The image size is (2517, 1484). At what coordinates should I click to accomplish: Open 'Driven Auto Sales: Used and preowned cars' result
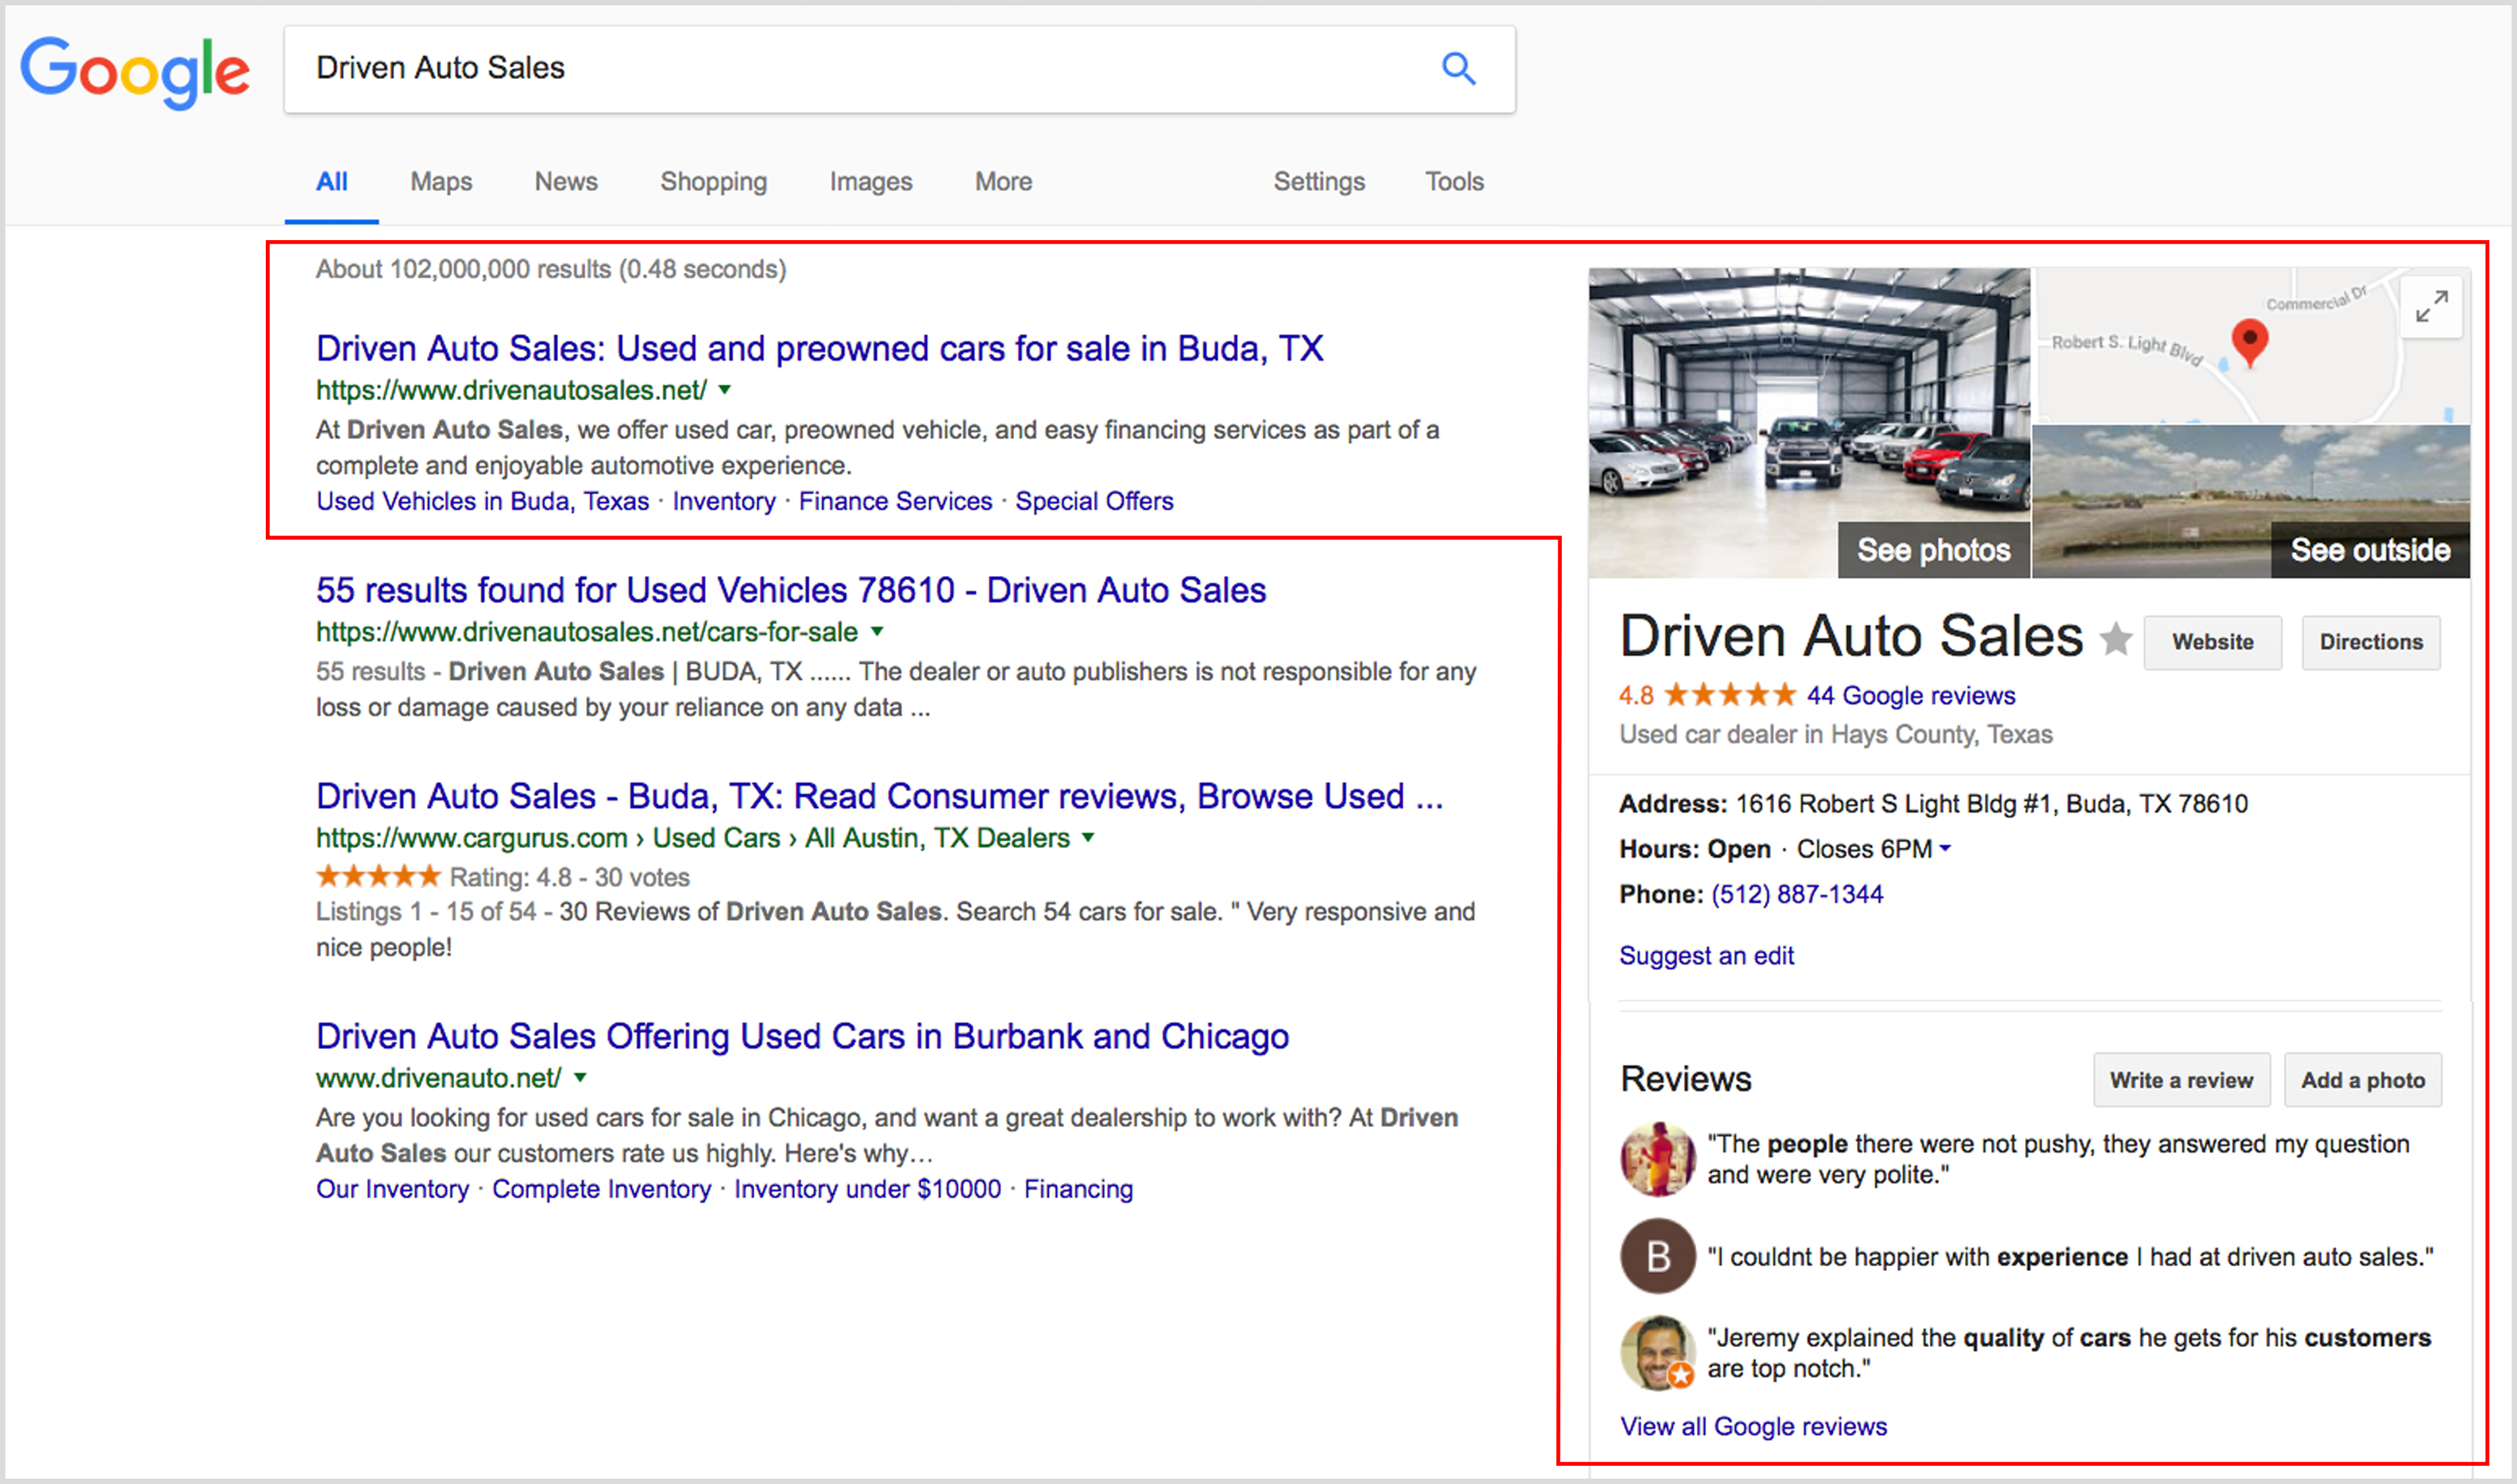click(819, 348)
